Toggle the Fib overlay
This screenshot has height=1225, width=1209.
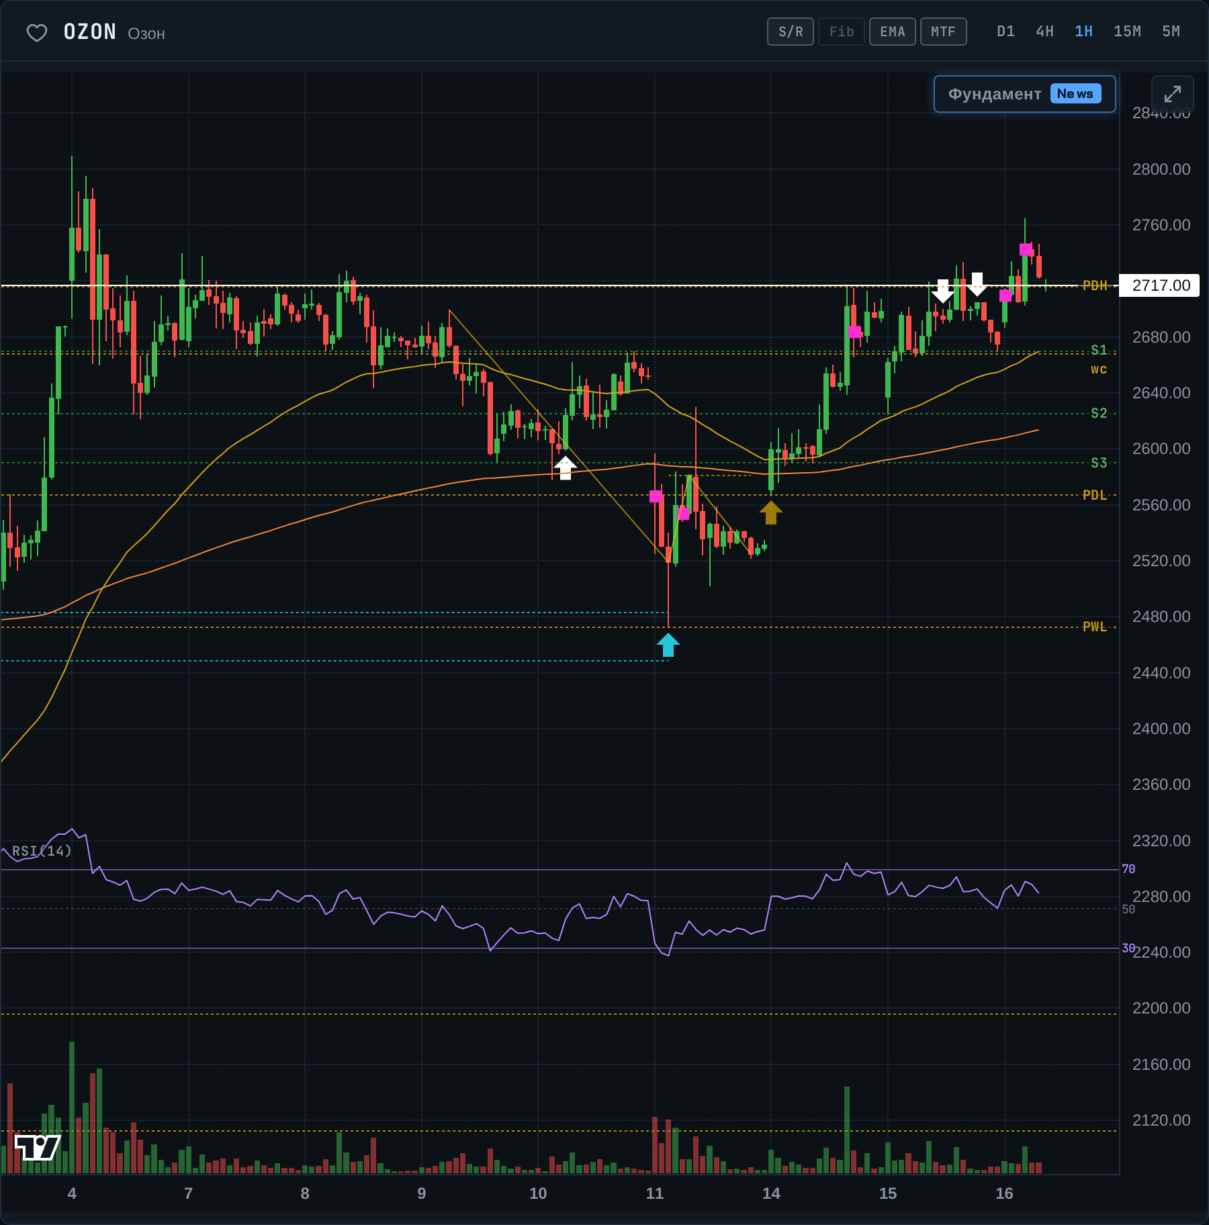[842, 32]
